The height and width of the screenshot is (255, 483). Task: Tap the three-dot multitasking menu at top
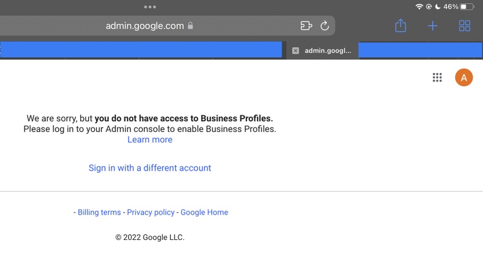(x=150, y=7)
